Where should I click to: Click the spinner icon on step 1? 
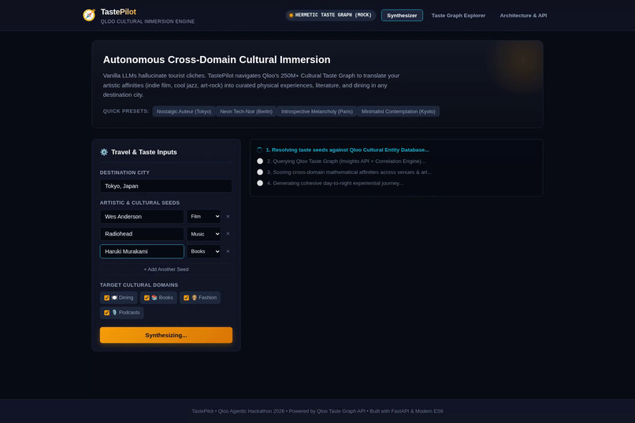[259, 150]
